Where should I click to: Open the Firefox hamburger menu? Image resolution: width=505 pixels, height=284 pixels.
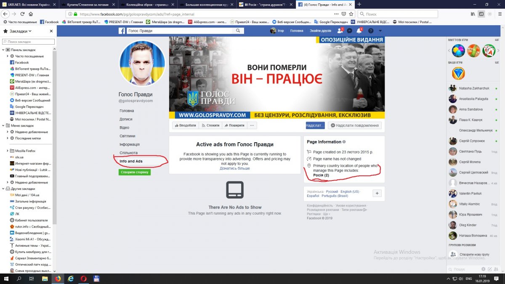(x=499, y=14)
